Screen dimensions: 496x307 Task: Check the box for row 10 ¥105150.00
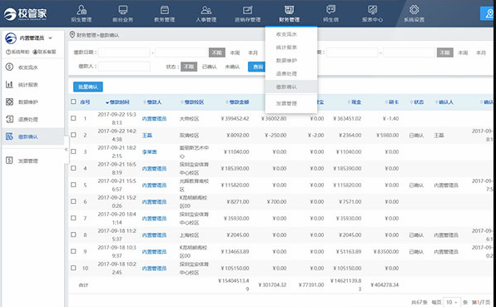click(73, 267)
